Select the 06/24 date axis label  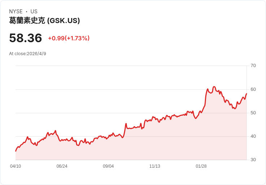62,166
